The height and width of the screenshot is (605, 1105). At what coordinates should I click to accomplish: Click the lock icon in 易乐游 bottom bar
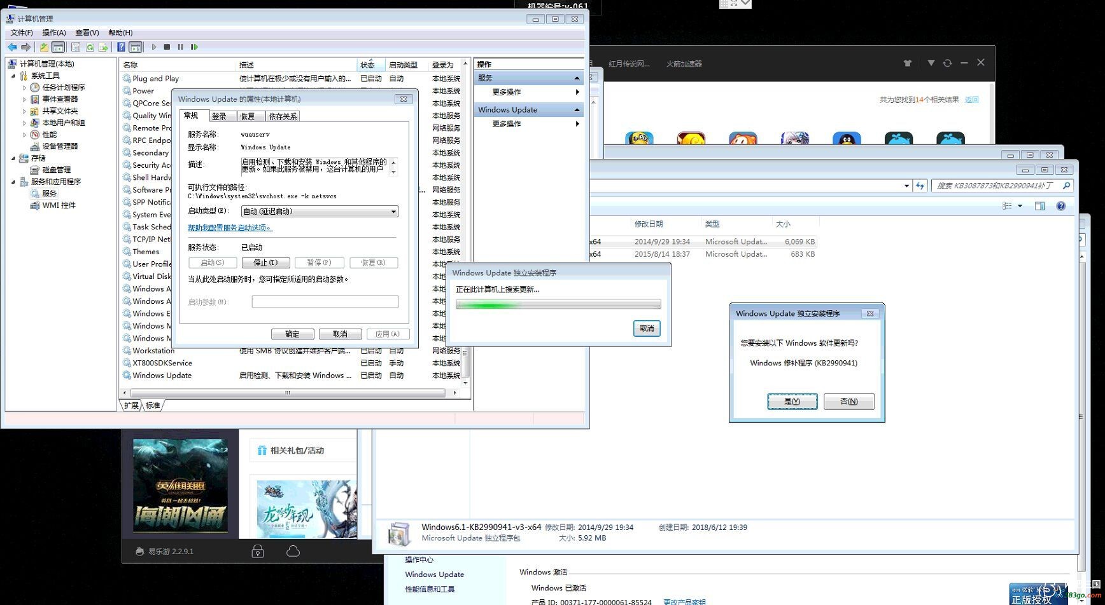(258, 552)
